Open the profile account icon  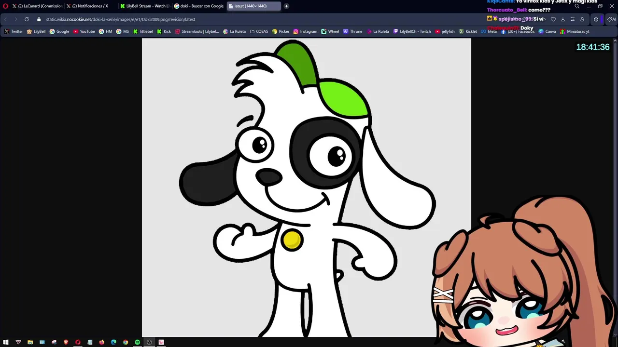[x=582, y=19]
